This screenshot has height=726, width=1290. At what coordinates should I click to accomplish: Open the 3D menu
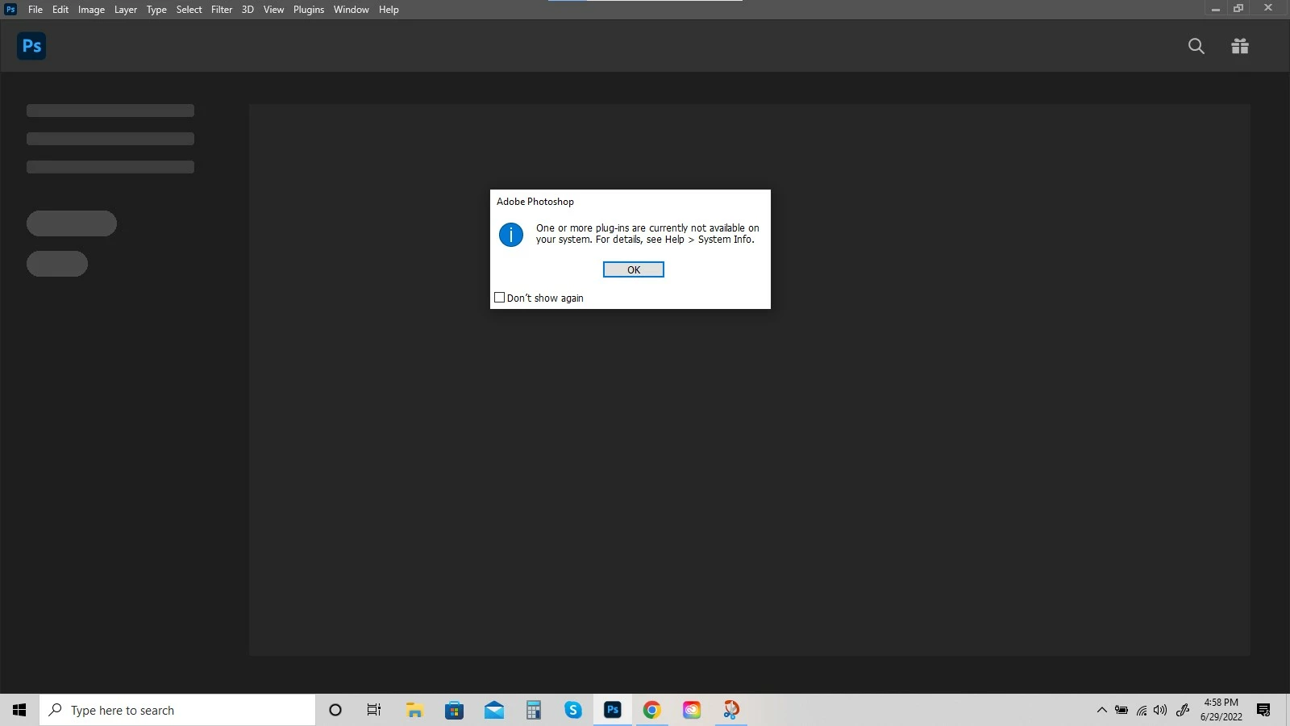(248, 10)
